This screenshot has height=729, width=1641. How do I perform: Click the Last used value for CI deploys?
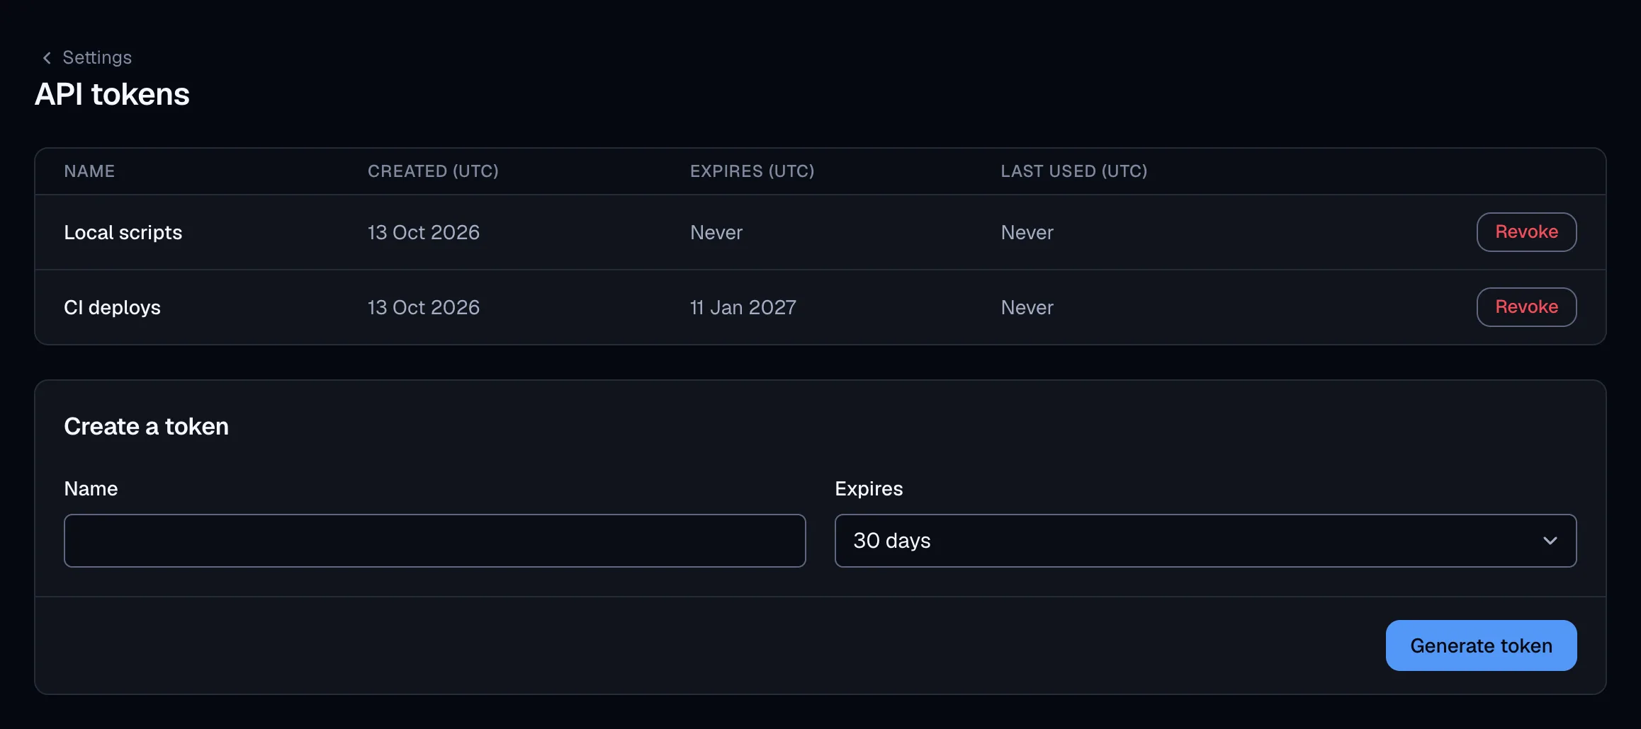[1027, 307]
